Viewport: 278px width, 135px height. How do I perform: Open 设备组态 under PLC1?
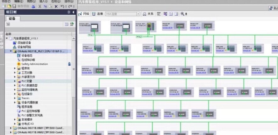pos(27,56)
